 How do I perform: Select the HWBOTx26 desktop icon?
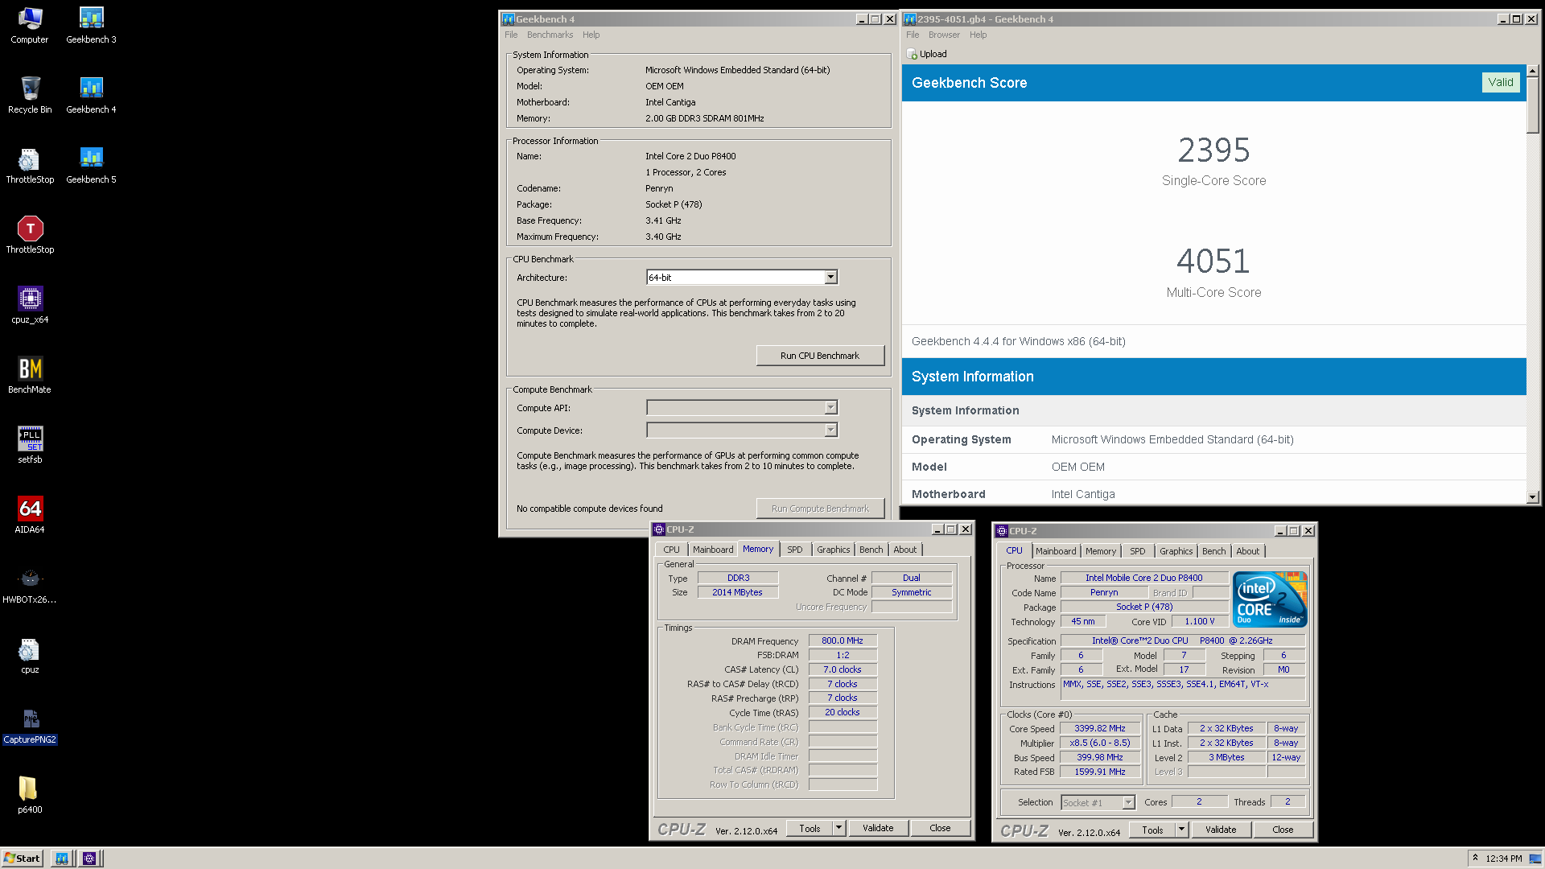(30, 585)
